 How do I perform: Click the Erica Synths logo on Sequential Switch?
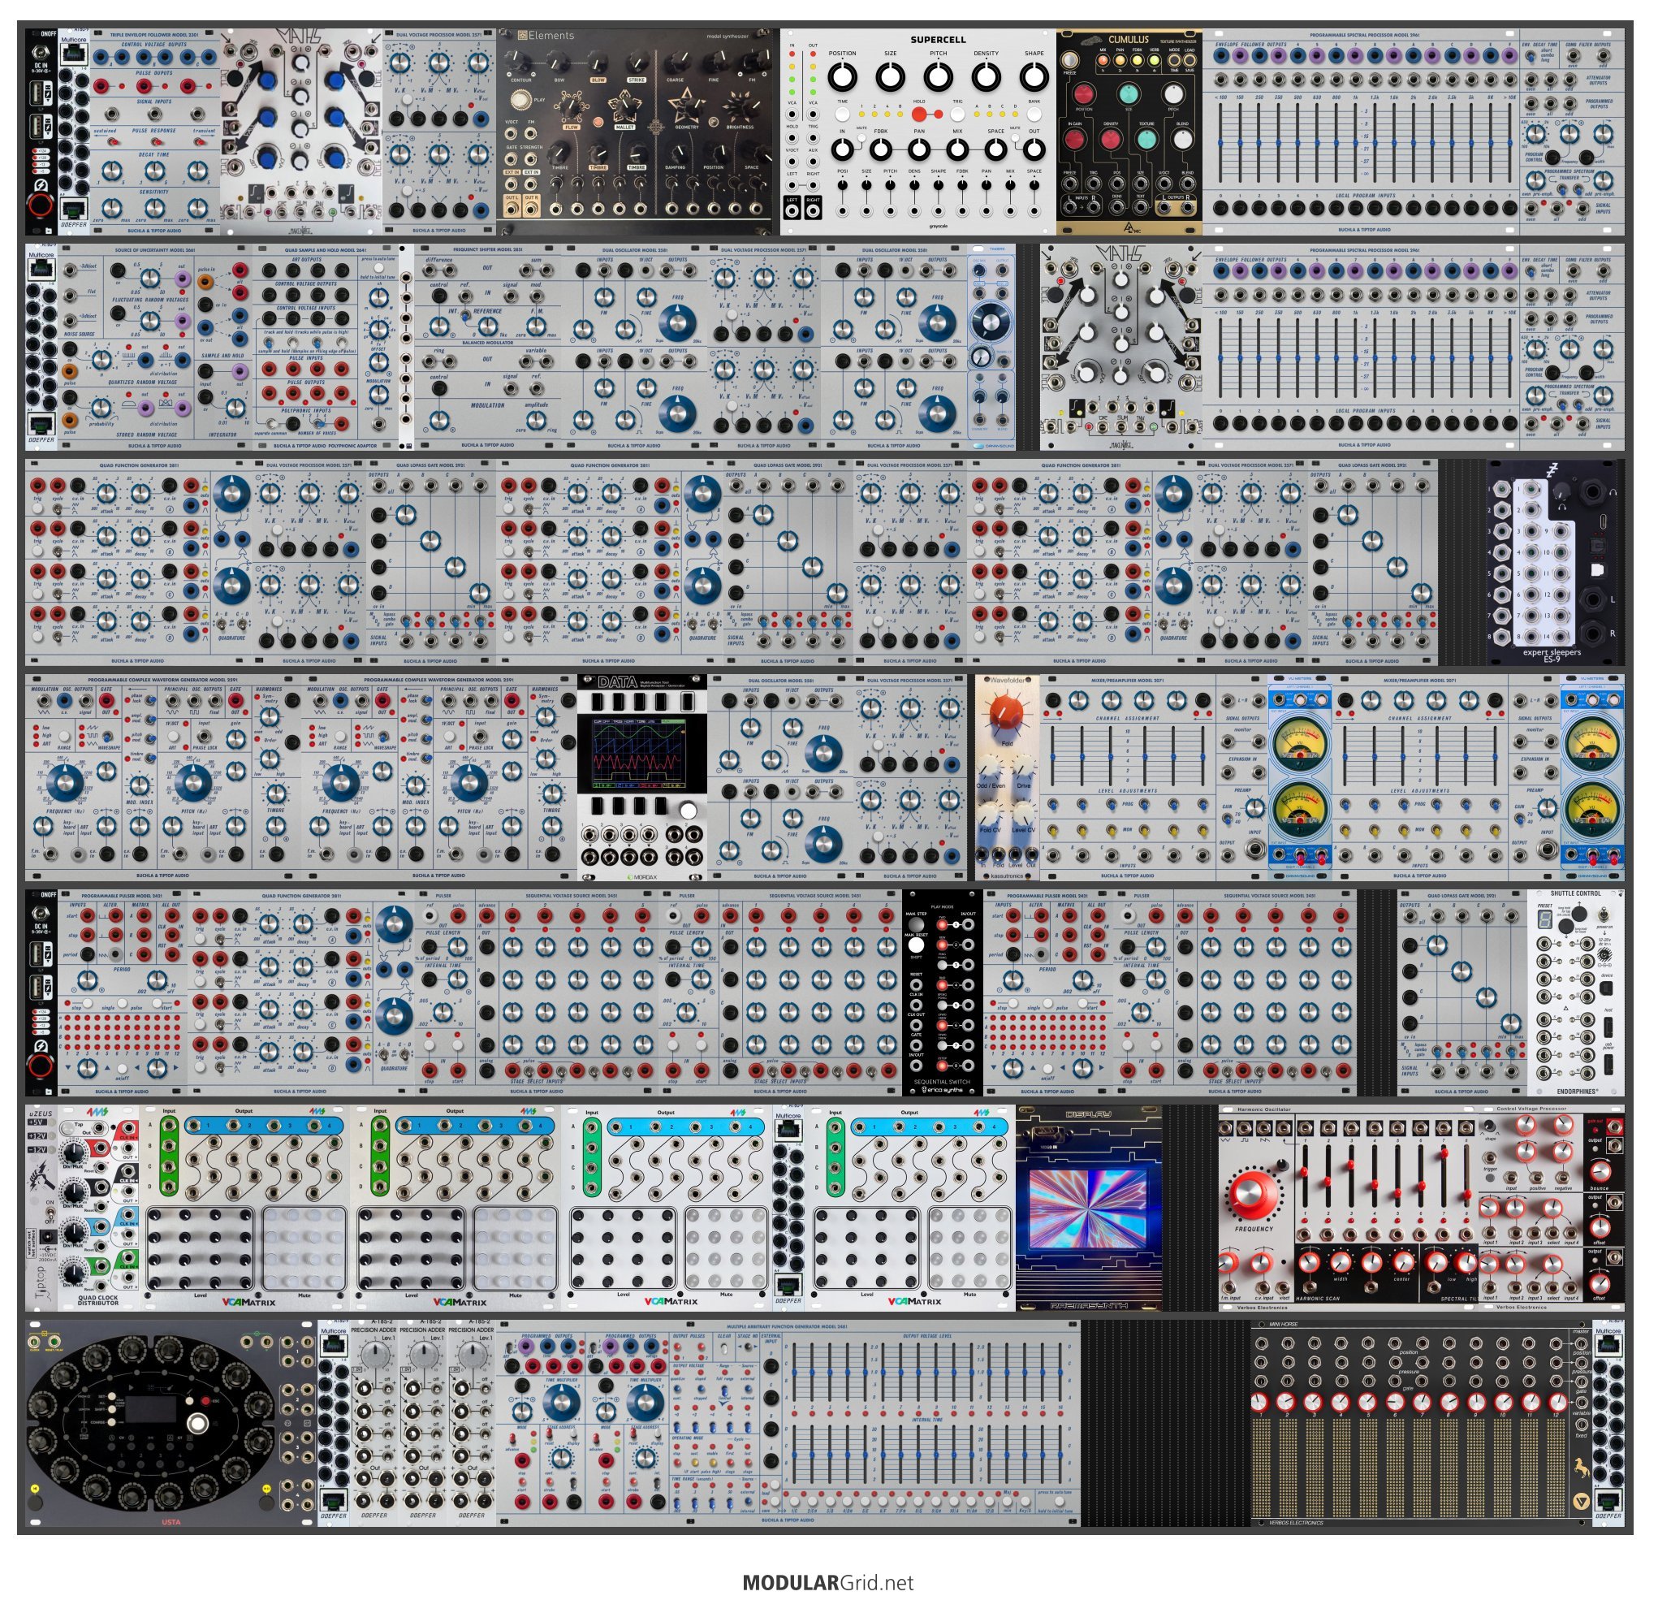(943, 1089)
